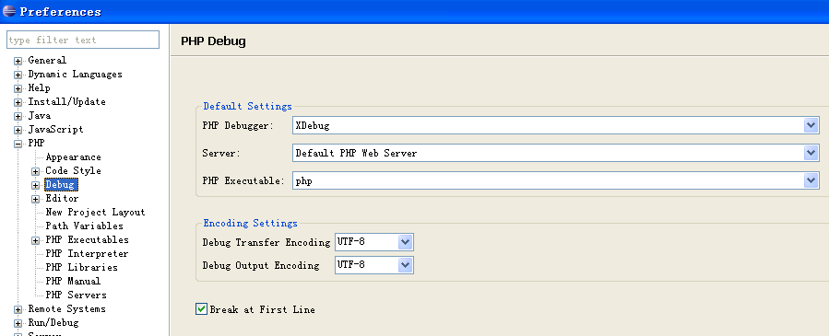Open the PHP Interpreter page
The height and width of the screenshot is (336, 829).
click(x=87, y=253)
